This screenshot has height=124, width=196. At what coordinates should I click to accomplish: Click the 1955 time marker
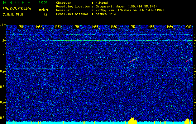[x=95, y=27]
